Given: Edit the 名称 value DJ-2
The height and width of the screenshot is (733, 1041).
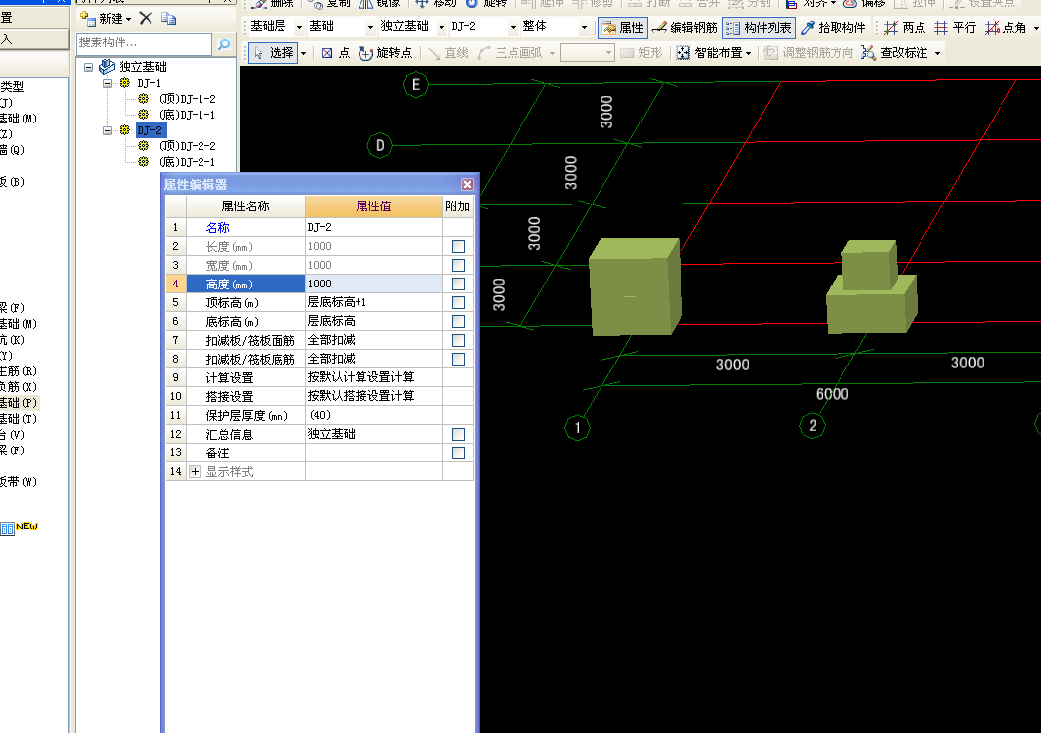Looking at the screenshot, I should coord(373,228).
